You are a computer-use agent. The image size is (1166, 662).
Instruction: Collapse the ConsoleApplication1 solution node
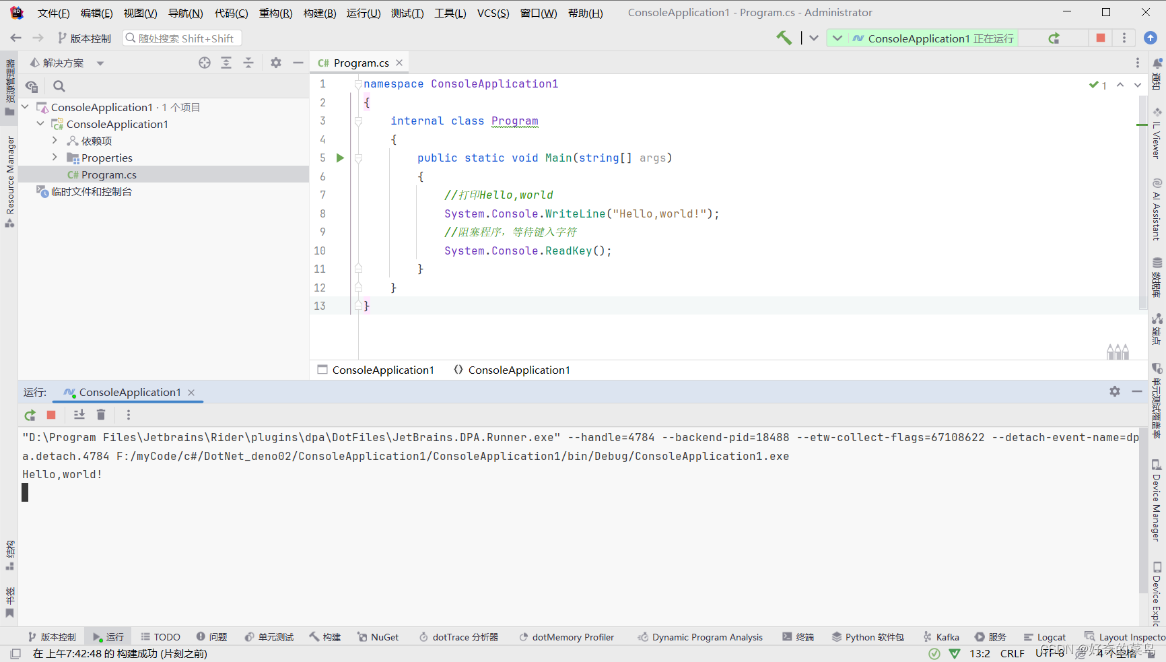point(26,107)
